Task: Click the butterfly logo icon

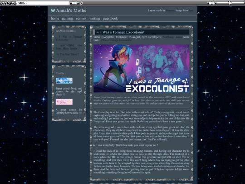Action: point(53,10)
